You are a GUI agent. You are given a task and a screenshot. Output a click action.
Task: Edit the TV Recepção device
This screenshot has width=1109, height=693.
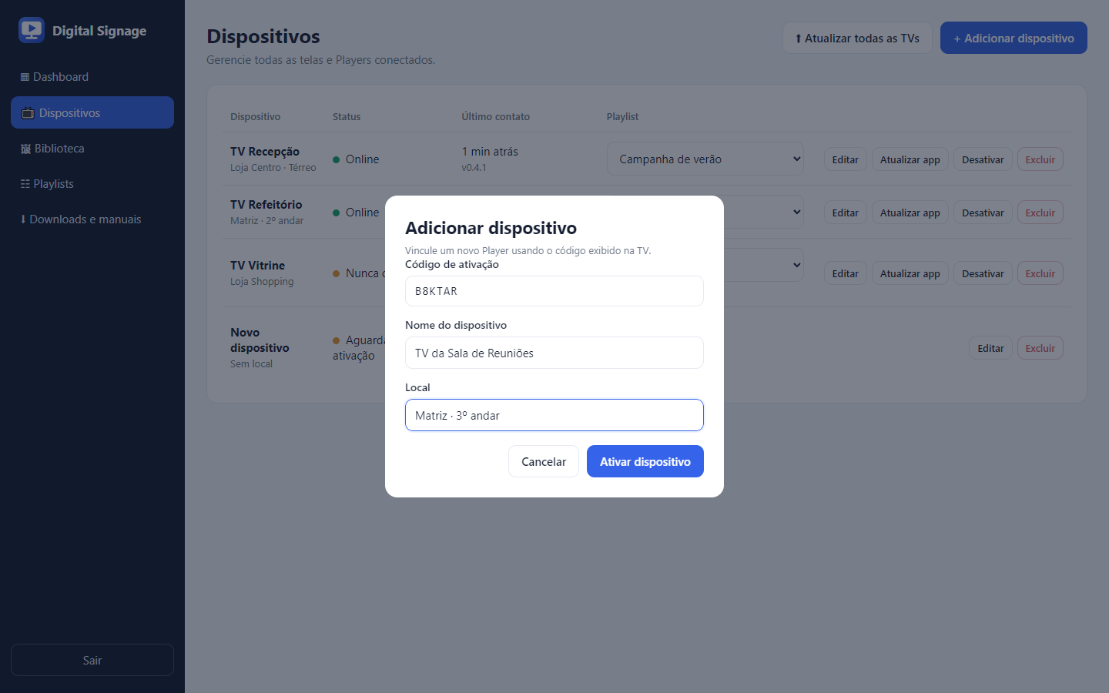pos(845,159)
